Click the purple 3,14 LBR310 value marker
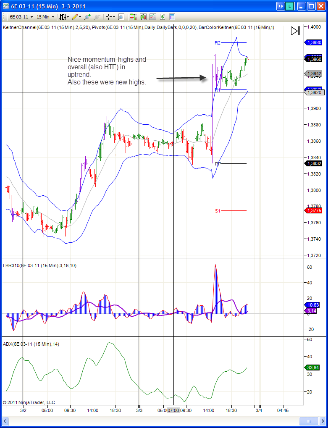Viewport: 328px width, 428px height. [x=310, y=311]
